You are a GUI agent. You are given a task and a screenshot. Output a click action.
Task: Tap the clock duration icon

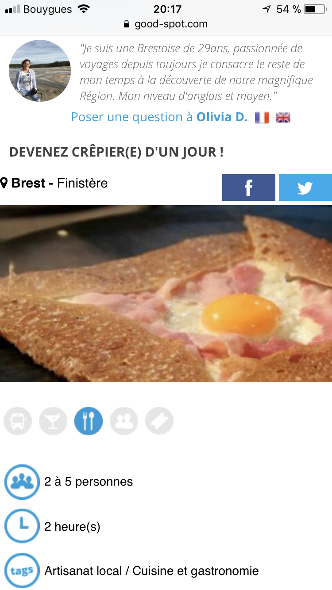click(x=22, y=526)
